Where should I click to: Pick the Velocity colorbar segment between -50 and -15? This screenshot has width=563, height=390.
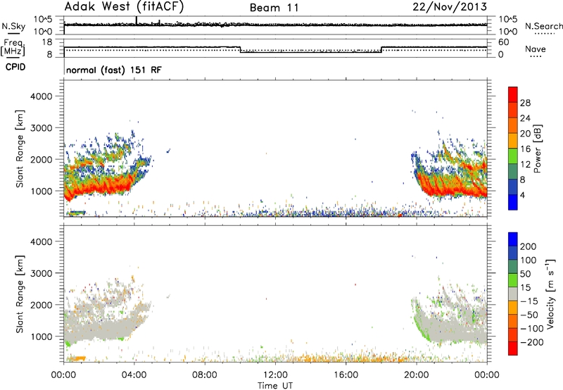coord(513,308)
